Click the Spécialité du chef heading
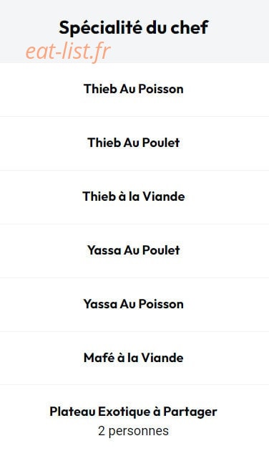 pos(134,28)
